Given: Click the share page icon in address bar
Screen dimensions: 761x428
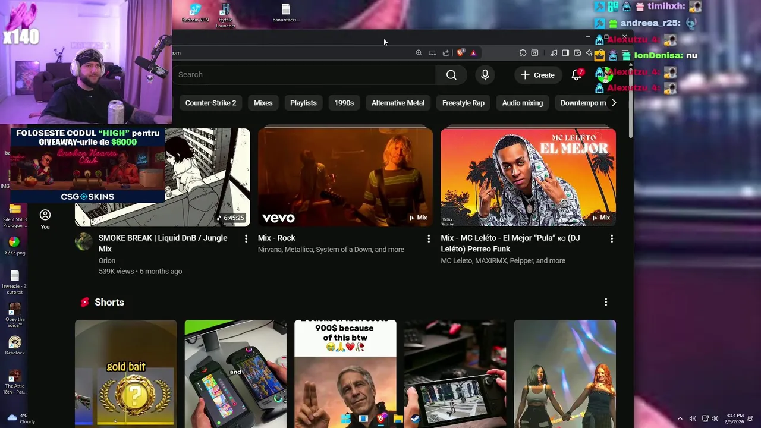Looking at the screenshot, I should [446, 53].
